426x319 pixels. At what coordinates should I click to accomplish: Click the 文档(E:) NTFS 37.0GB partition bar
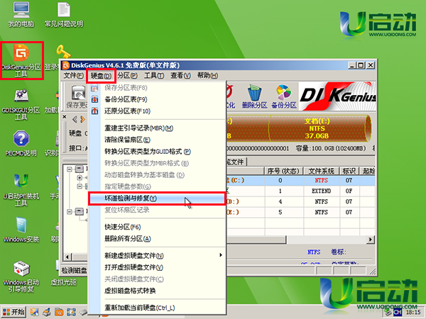point(319,128)
